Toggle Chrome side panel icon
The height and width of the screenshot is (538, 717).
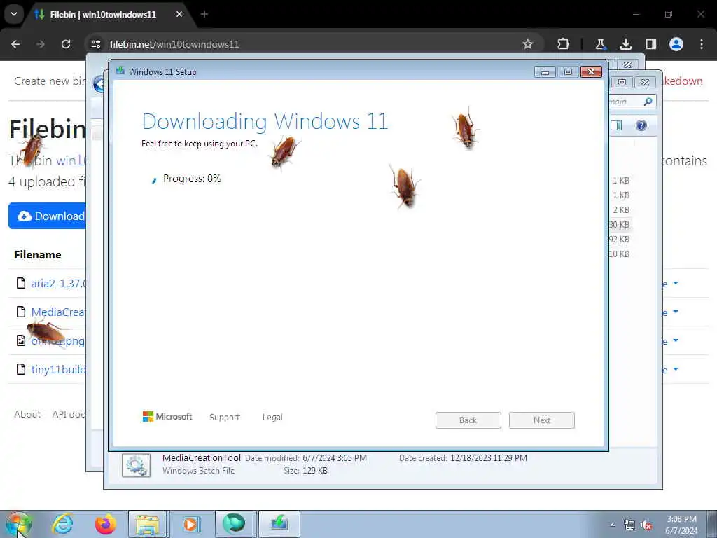click(x=651, y=44)
